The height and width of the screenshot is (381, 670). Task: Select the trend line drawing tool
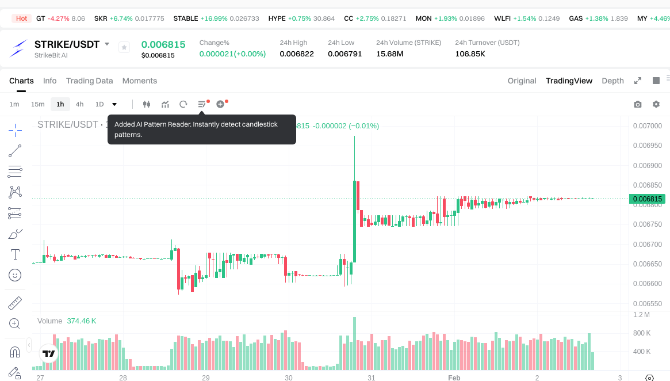15,151
